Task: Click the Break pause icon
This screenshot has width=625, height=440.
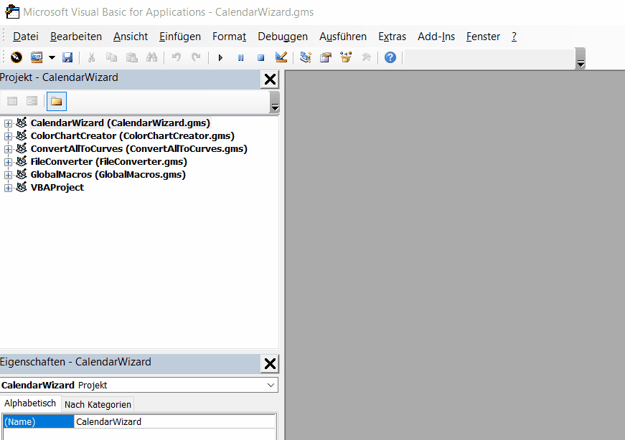Action: point(241,58)
